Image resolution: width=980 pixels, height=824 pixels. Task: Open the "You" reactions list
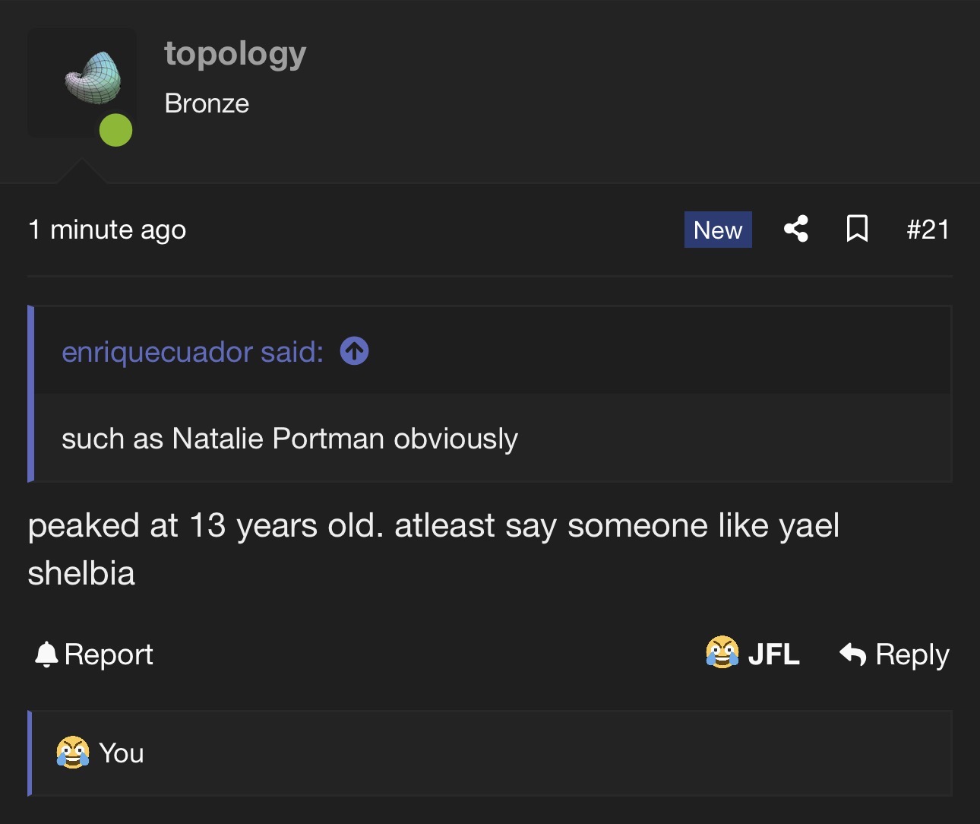click(x=122, y=753)
